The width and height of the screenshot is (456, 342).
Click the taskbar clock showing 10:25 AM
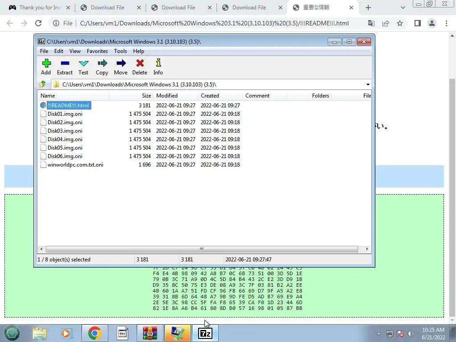(433, 334)
